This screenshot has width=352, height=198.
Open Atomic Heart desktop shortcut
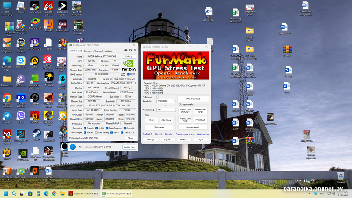(62, 26)
